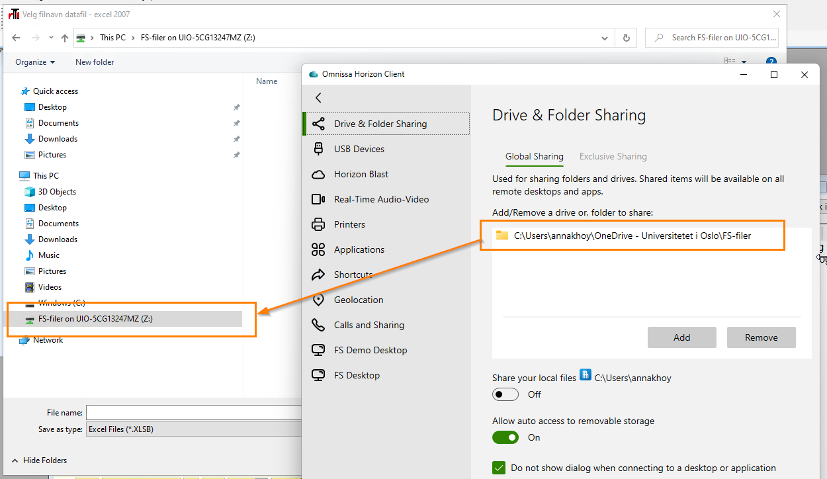The width and height of the screenshot is (827, 479).
Task: Click New folder in file dialog
Action: (95, 62)
